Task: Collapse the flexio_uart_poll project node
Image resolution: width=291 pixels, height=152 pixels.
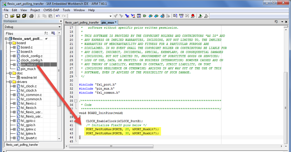Action: click(x=6, y=39)
